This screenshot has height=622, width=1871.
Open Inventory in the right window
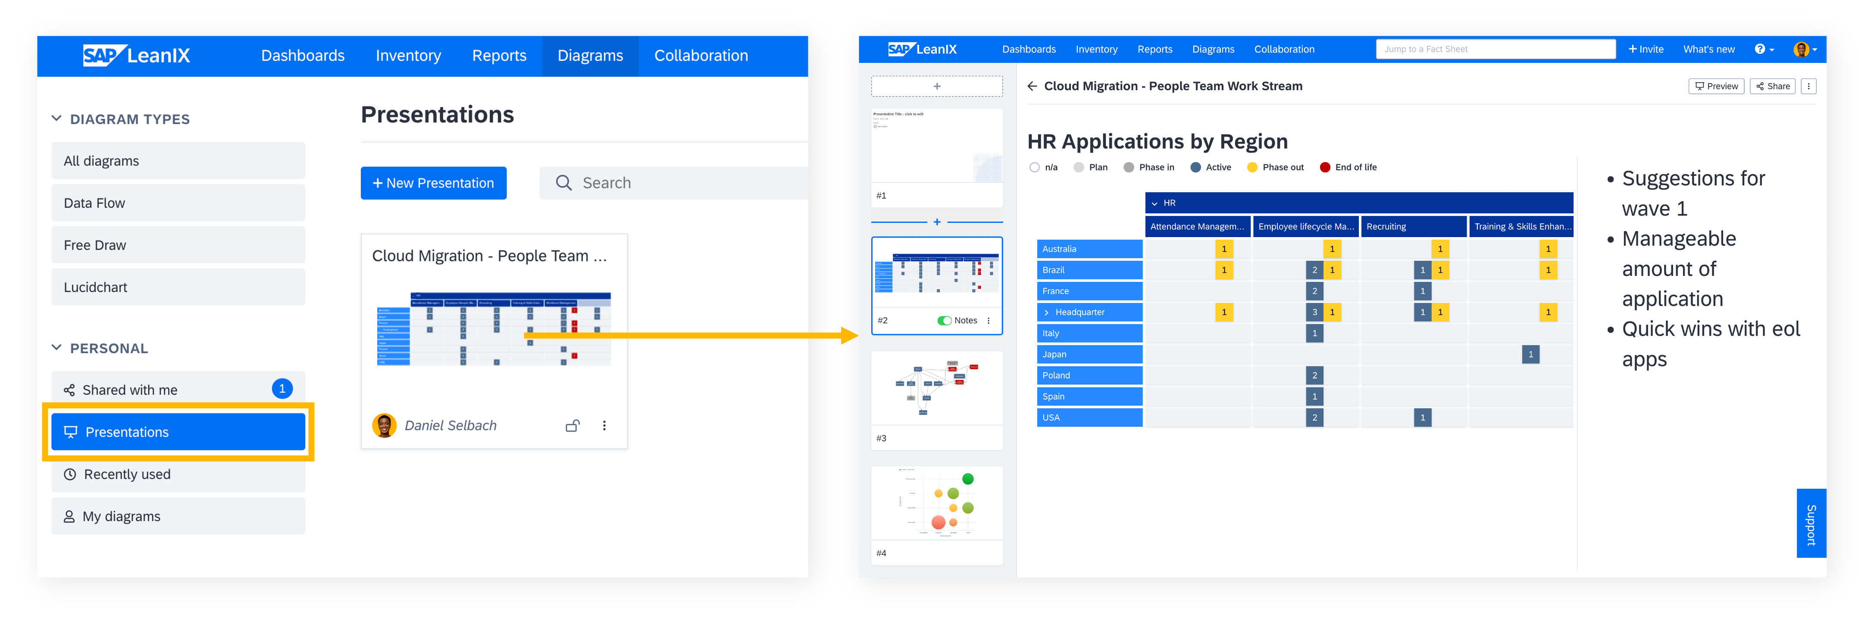click(1096, 50)
